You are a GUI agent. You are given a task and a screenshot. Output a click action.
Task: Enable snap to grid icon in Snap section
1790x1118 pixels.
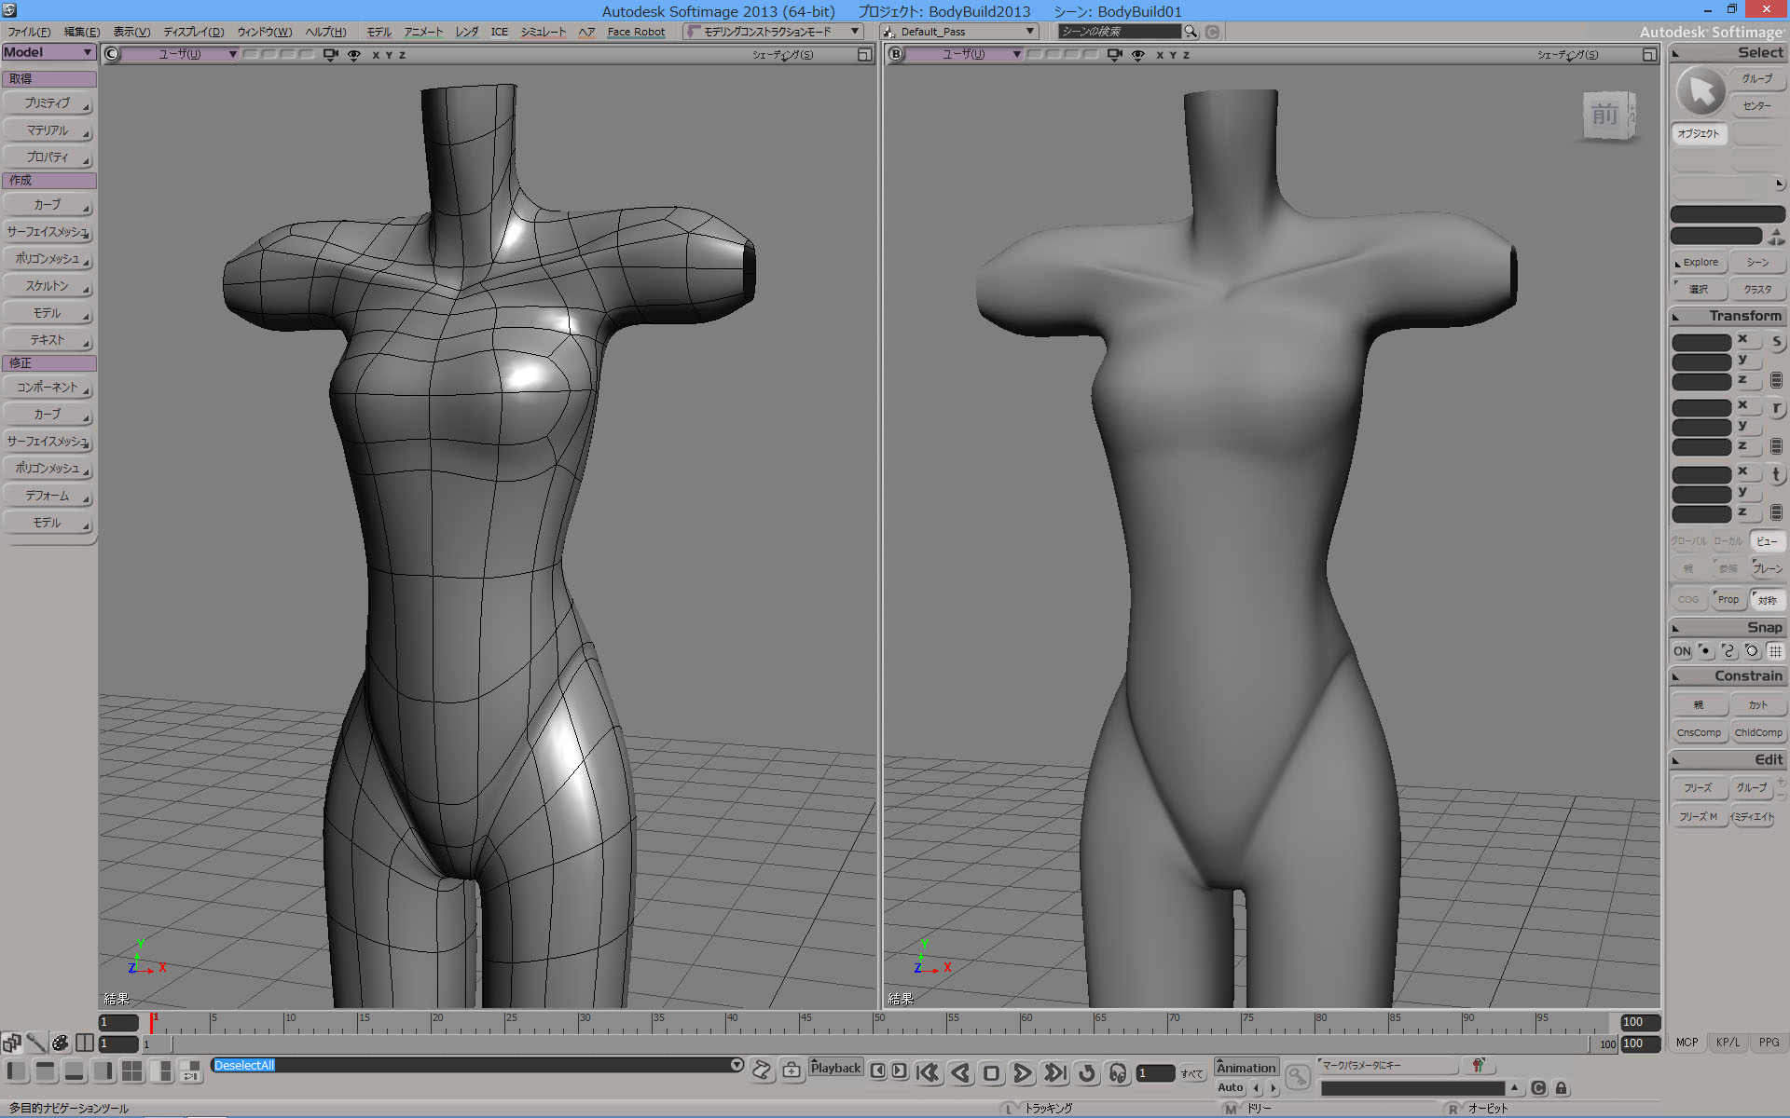pyautogui.click(x=1775, y=651)
